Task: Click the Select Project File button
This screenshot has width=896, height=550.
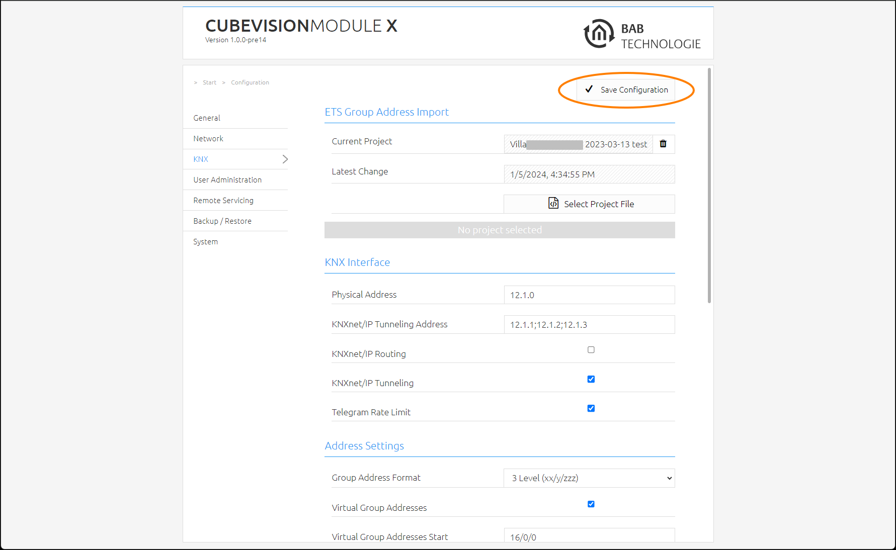Action: coord(589,204)
